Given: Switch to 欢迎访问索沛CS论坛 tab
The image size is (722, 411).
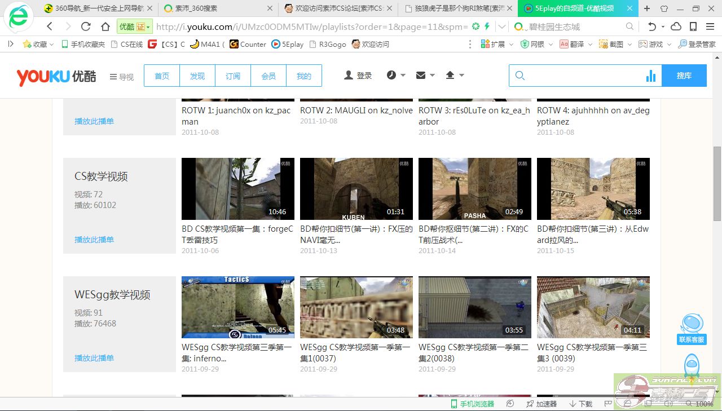Looking at the screenshot, I should click(x=338, y=8).
